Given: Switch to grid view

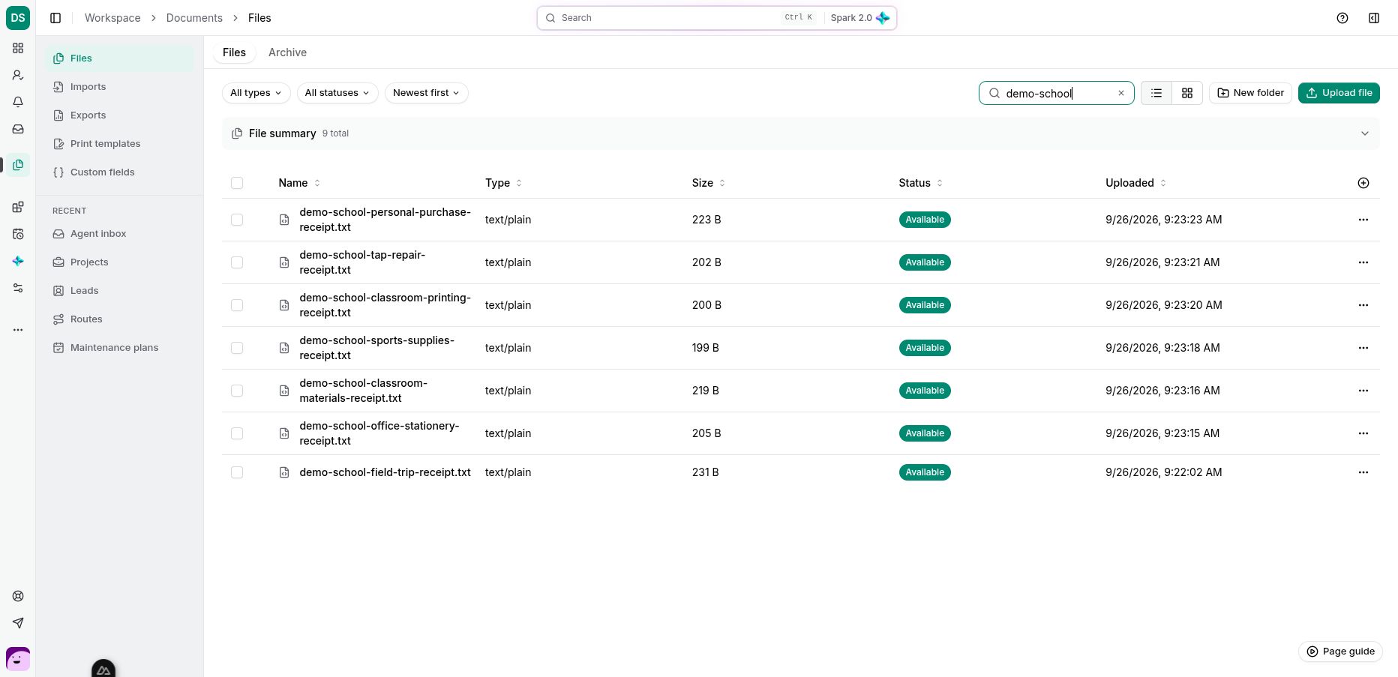Looking at the screenshot, I should click(x=1187, y=93).
